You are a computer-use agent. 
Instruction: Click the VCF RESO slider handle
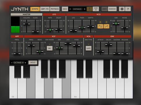click(x=40, y=52)
